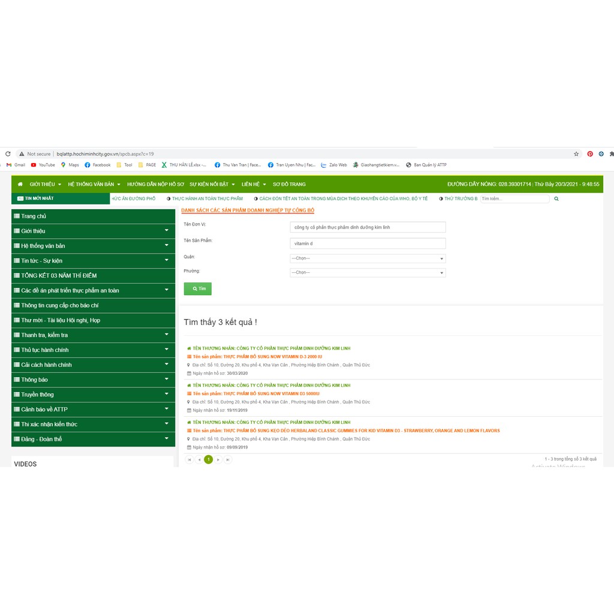The width and height of the screenshot is (614, 614).
Task: Click the Tên Sản Phẩm input field
Action: click(x=368, y=243)
